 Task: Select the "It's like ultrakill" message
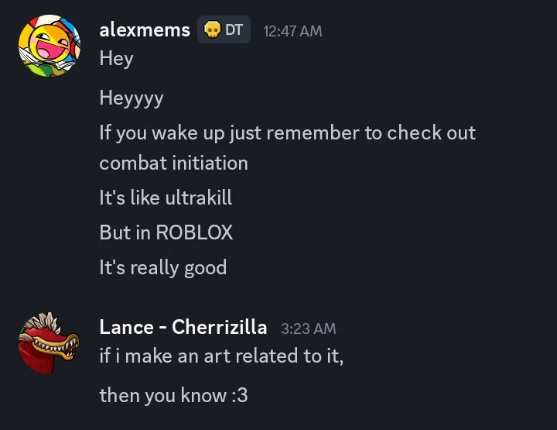point(166,198)
